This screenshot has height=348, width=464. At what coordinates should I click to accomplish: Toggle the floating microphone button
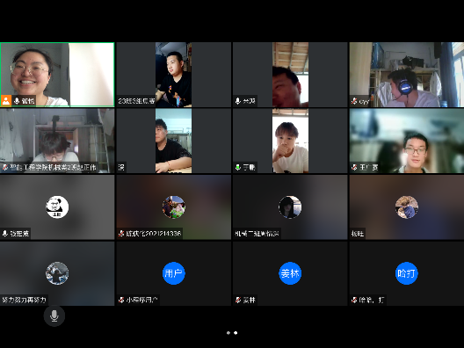[54, 315]
